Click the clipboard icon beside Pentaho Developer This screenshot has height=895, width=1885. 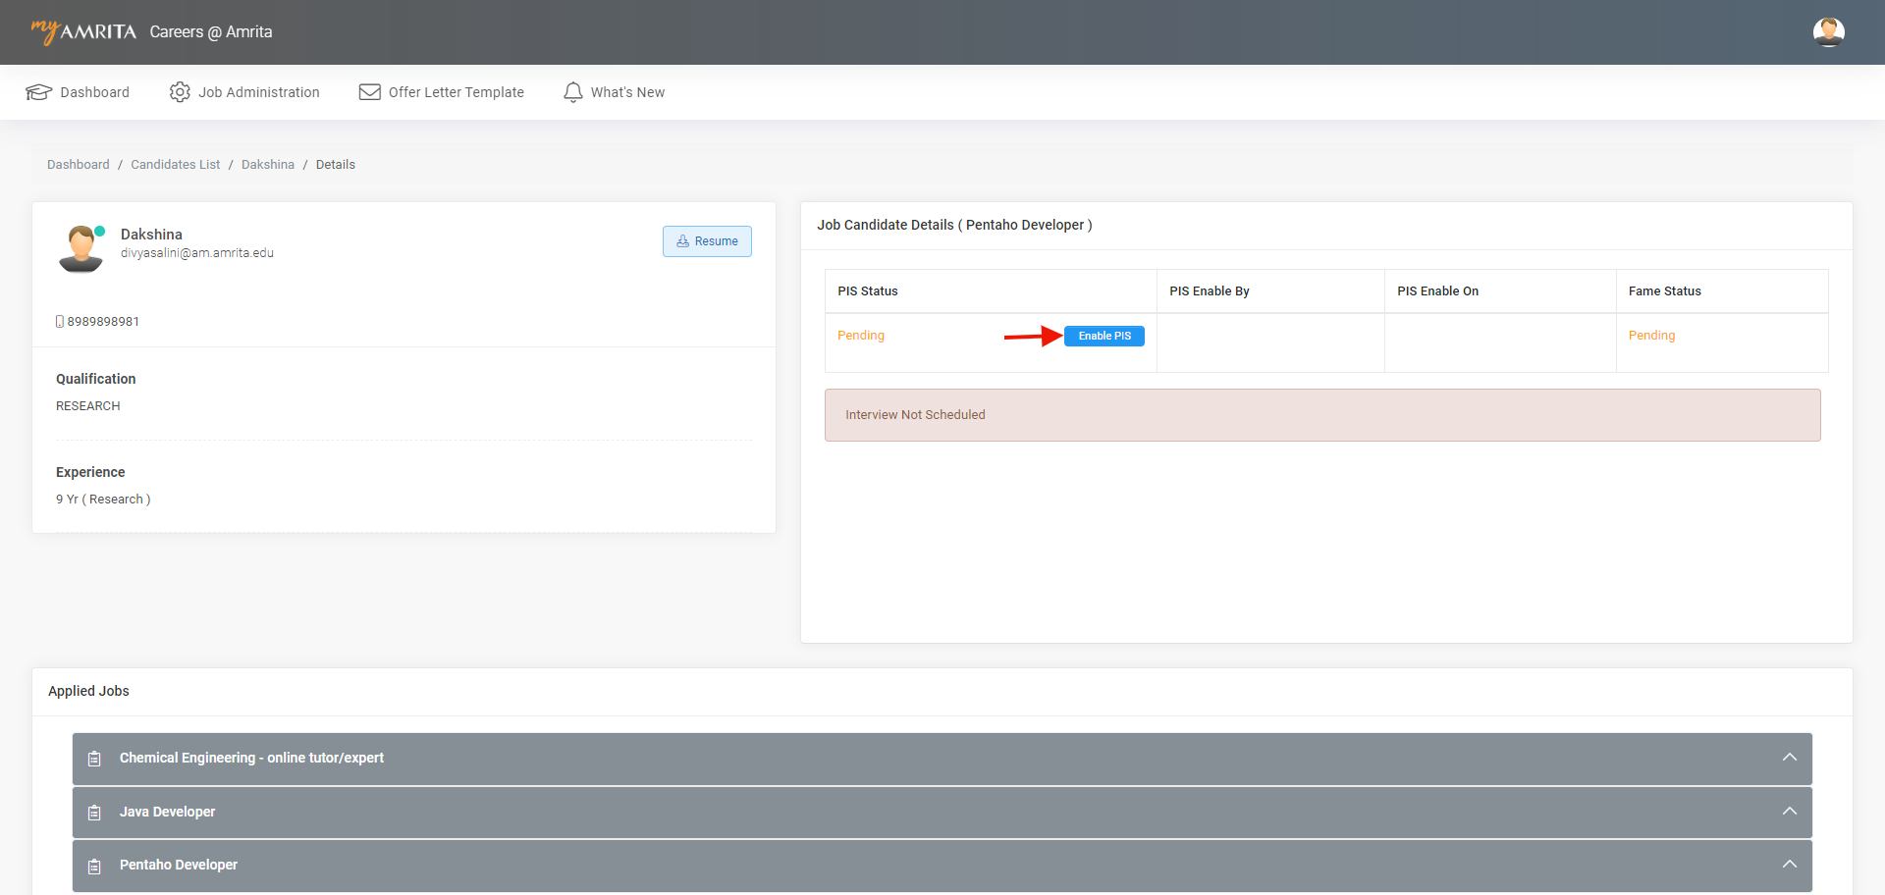tap(94, 866)
